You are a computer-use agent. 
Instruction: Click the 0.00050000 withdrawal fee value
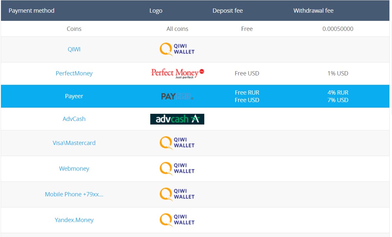tap(338, 29)
